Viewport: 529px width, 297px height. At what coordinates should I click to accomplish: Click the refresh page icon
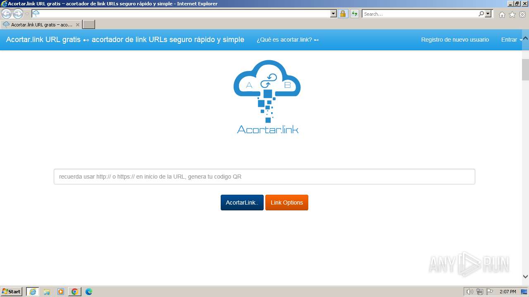click(x=355, y=14)
